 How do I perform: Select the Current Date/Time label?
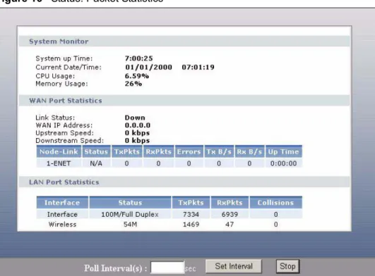tap(69, 67)
